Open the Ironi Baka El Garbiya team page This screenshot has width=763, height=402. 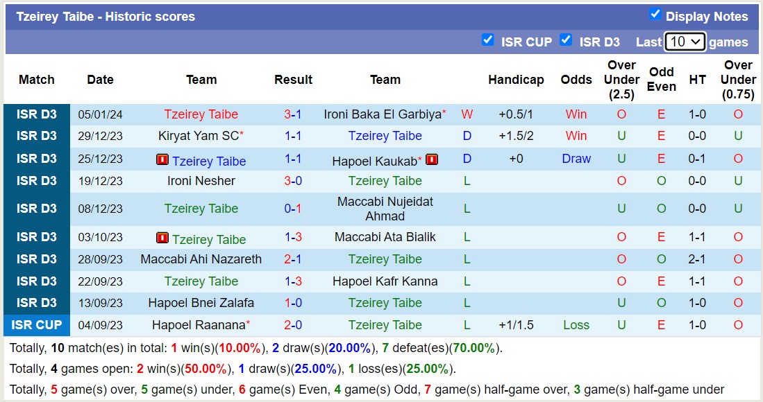[x=382, y=114]
